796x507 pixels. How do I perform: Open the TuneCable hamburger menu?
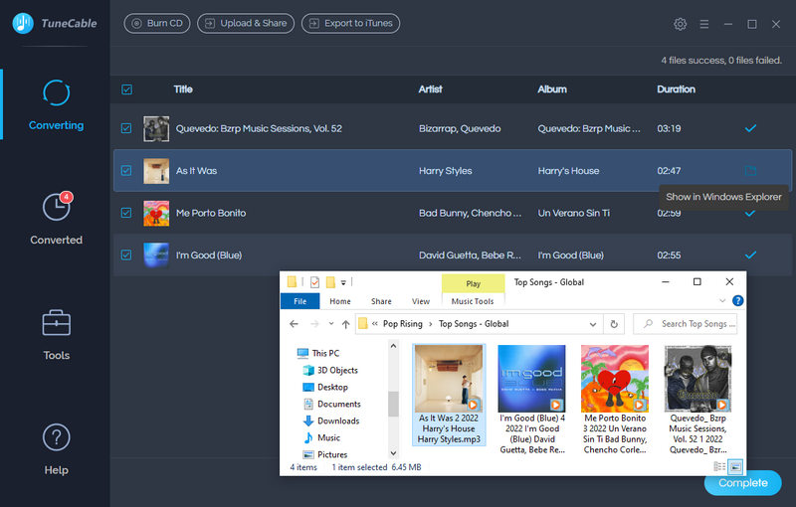point(704,24)
